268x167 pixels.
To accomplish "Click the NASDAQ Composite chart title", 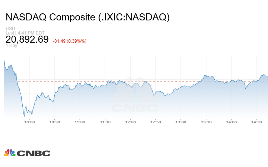I will pos(87,17).
